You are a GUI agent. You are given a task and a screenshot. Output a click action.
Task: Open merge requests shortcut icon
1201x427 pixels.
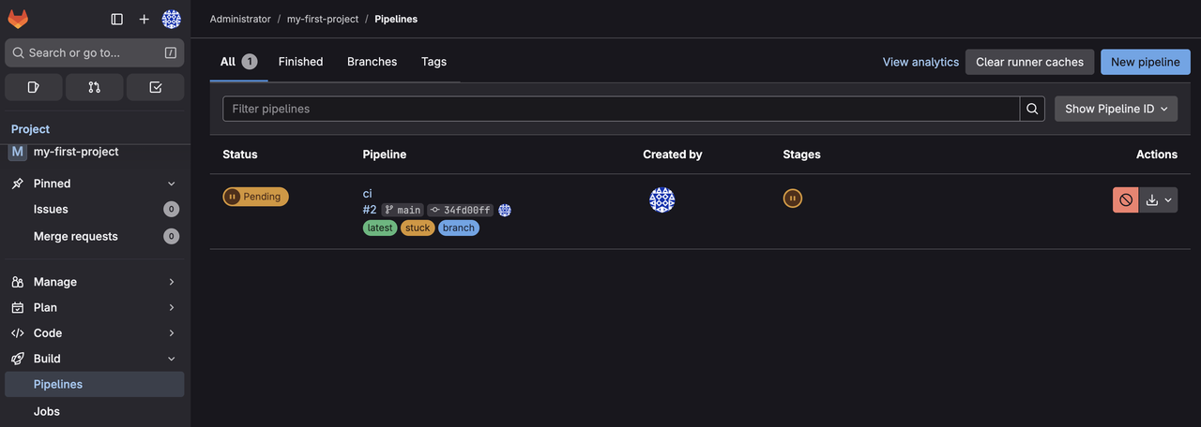pyautogui.click(x=94, y=87)
